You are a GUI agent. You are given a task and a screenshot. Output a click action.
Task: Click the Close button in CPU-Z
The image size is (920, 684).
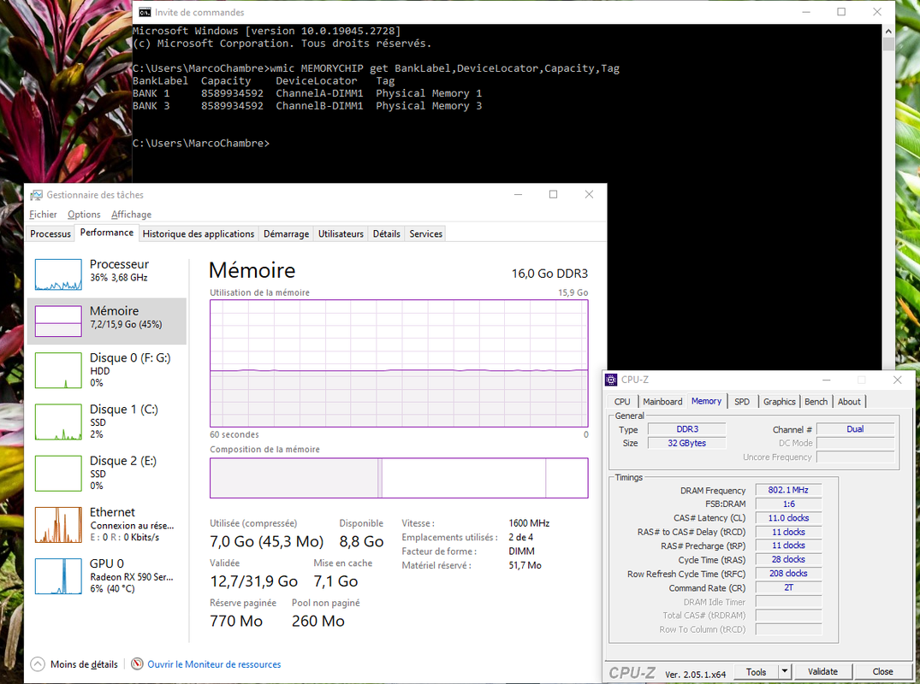[882, 672]
